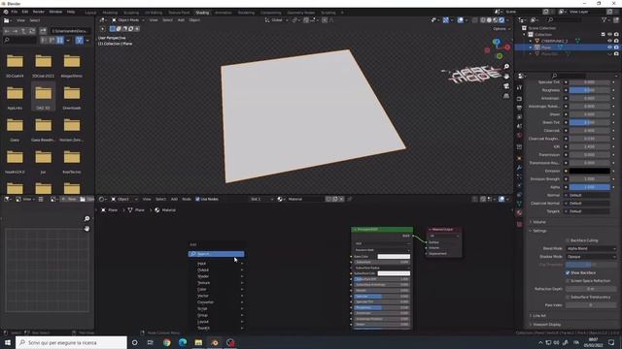Open the outliner filter funnel
Screen dimensions: 622x349
click(605, 19)
